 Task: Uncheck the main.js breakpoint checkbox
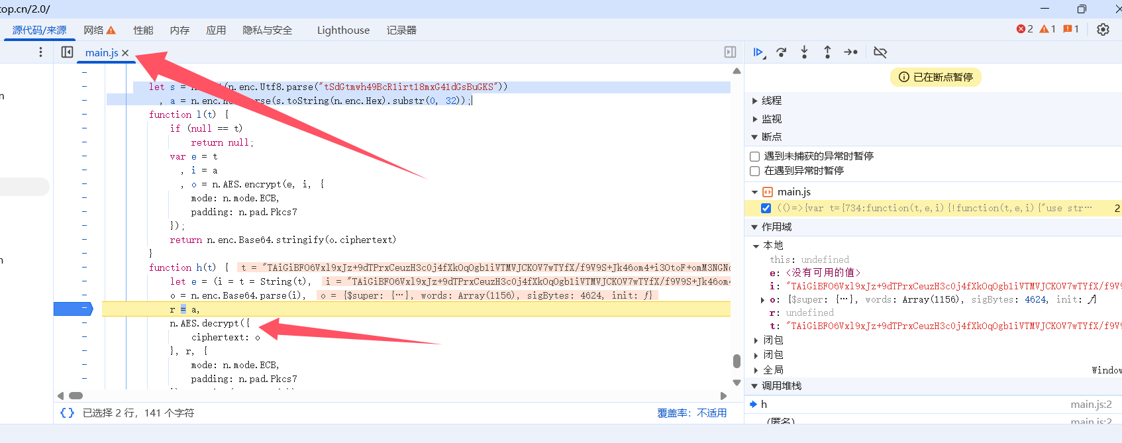766,208
